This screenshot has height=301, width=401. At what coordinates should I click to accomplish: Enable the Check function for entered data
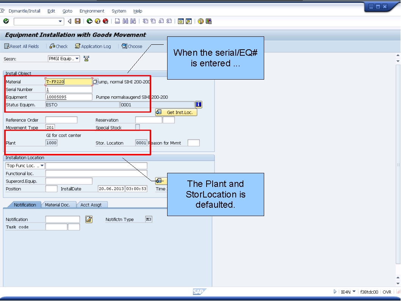click(x=59, y=46)
